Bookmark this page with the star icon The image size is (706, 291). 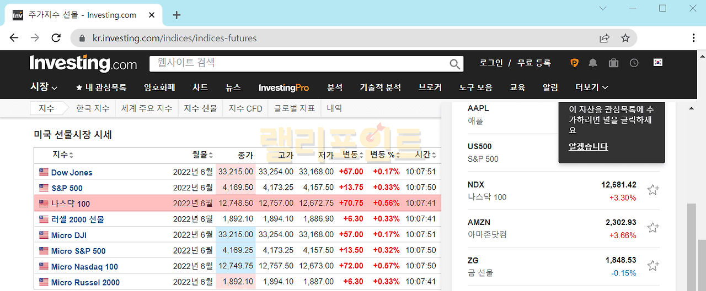pos(625,38)
